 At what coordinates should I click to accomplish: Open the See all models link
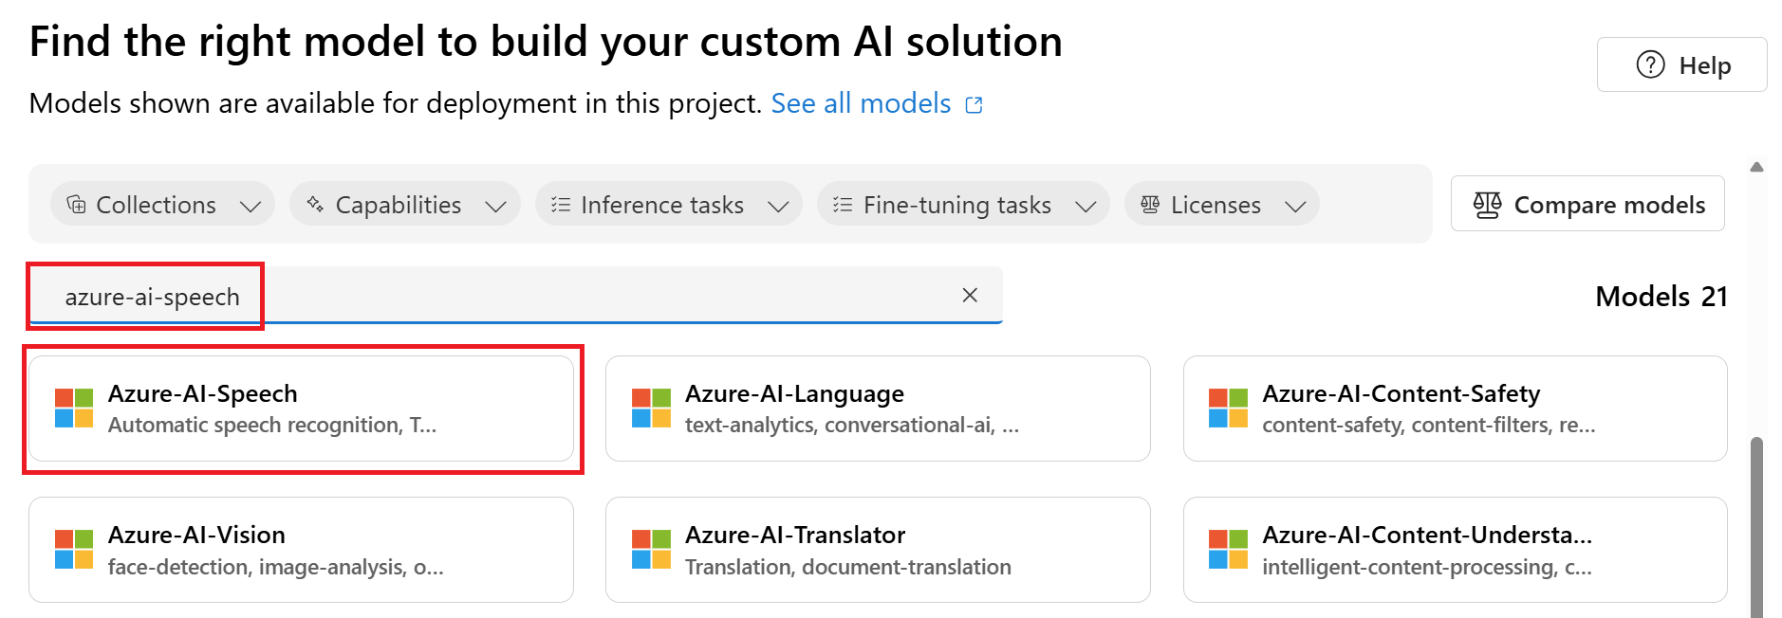pos(861,103)
